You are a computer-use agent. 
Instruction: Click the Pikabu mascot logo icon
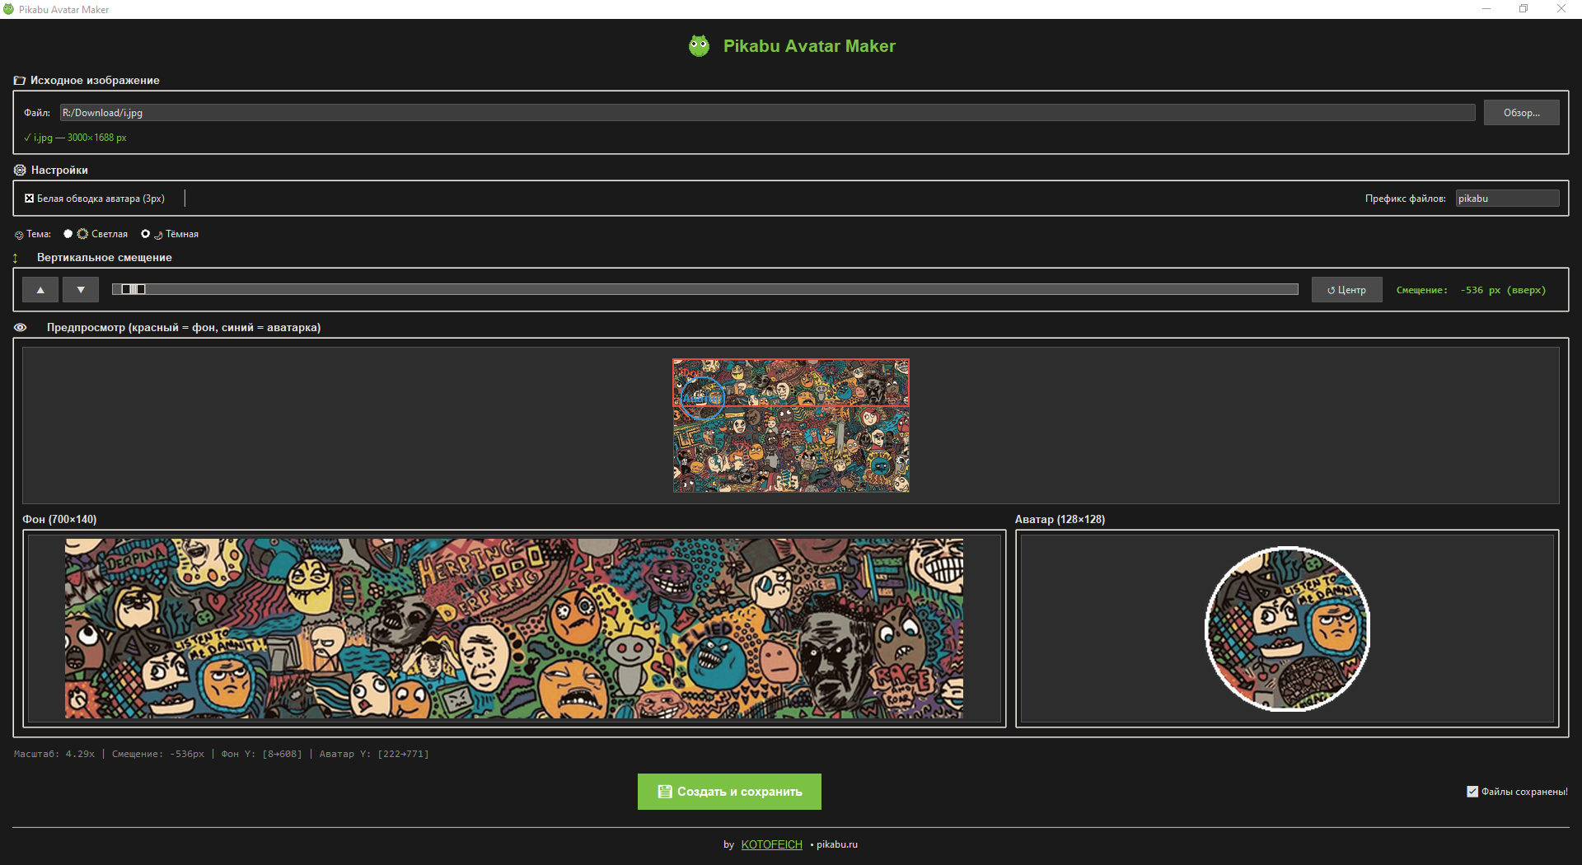pos(699,46)
